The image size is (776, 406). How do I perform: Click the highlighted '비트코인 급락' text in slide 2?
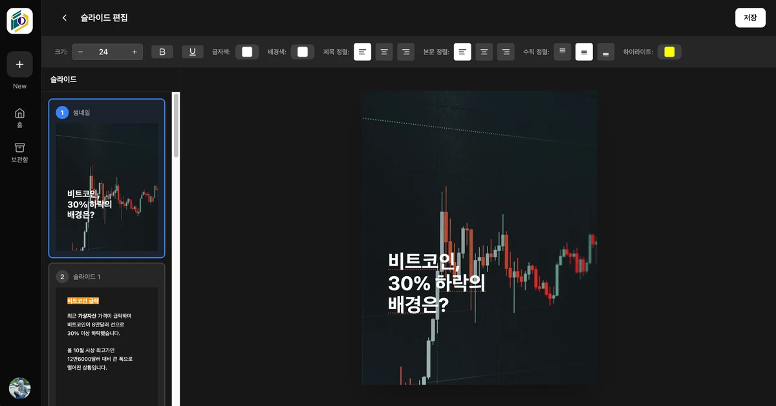(83, 301)
